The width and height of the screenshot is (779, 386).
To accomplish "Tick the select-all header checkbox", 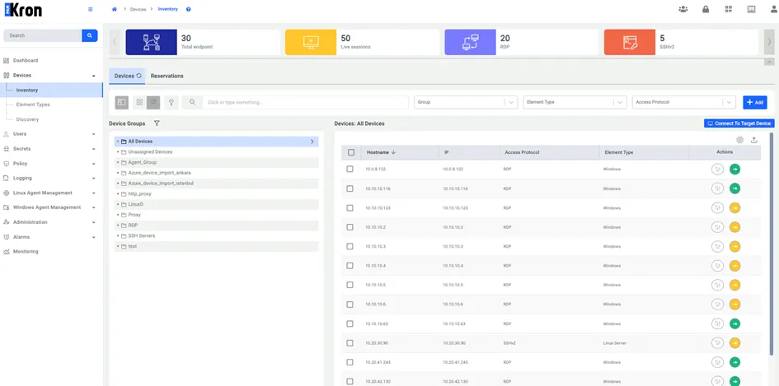I will 351,152.
